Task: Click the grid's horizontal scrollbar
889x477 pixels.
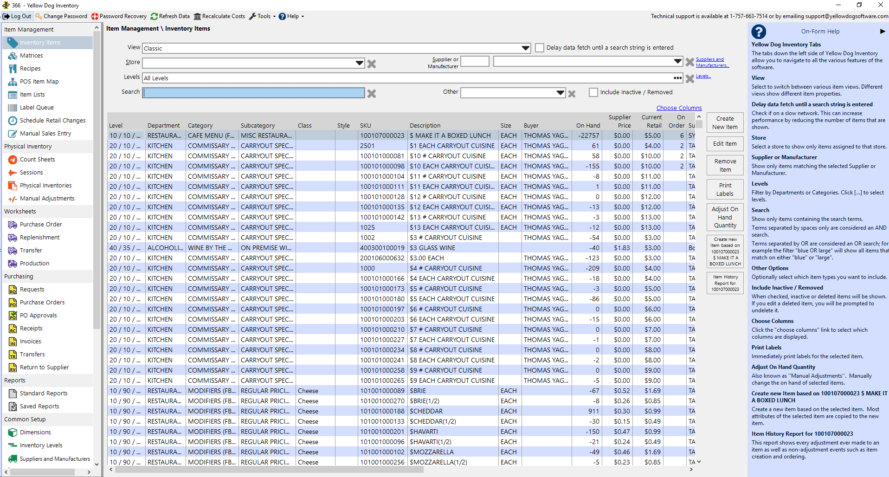Action: coord(269,470)
